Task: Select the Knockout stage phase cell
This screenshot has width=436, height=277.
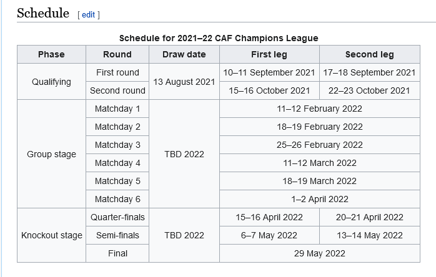Action: click(x=51, y=235)
